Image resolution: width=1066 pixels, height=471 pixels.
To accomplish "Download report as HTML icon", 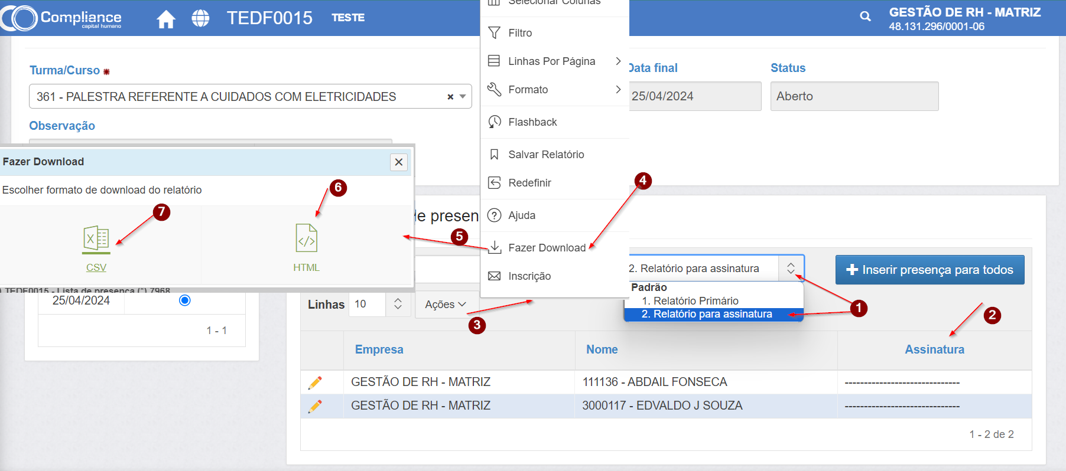I will (x=307, y=238).
